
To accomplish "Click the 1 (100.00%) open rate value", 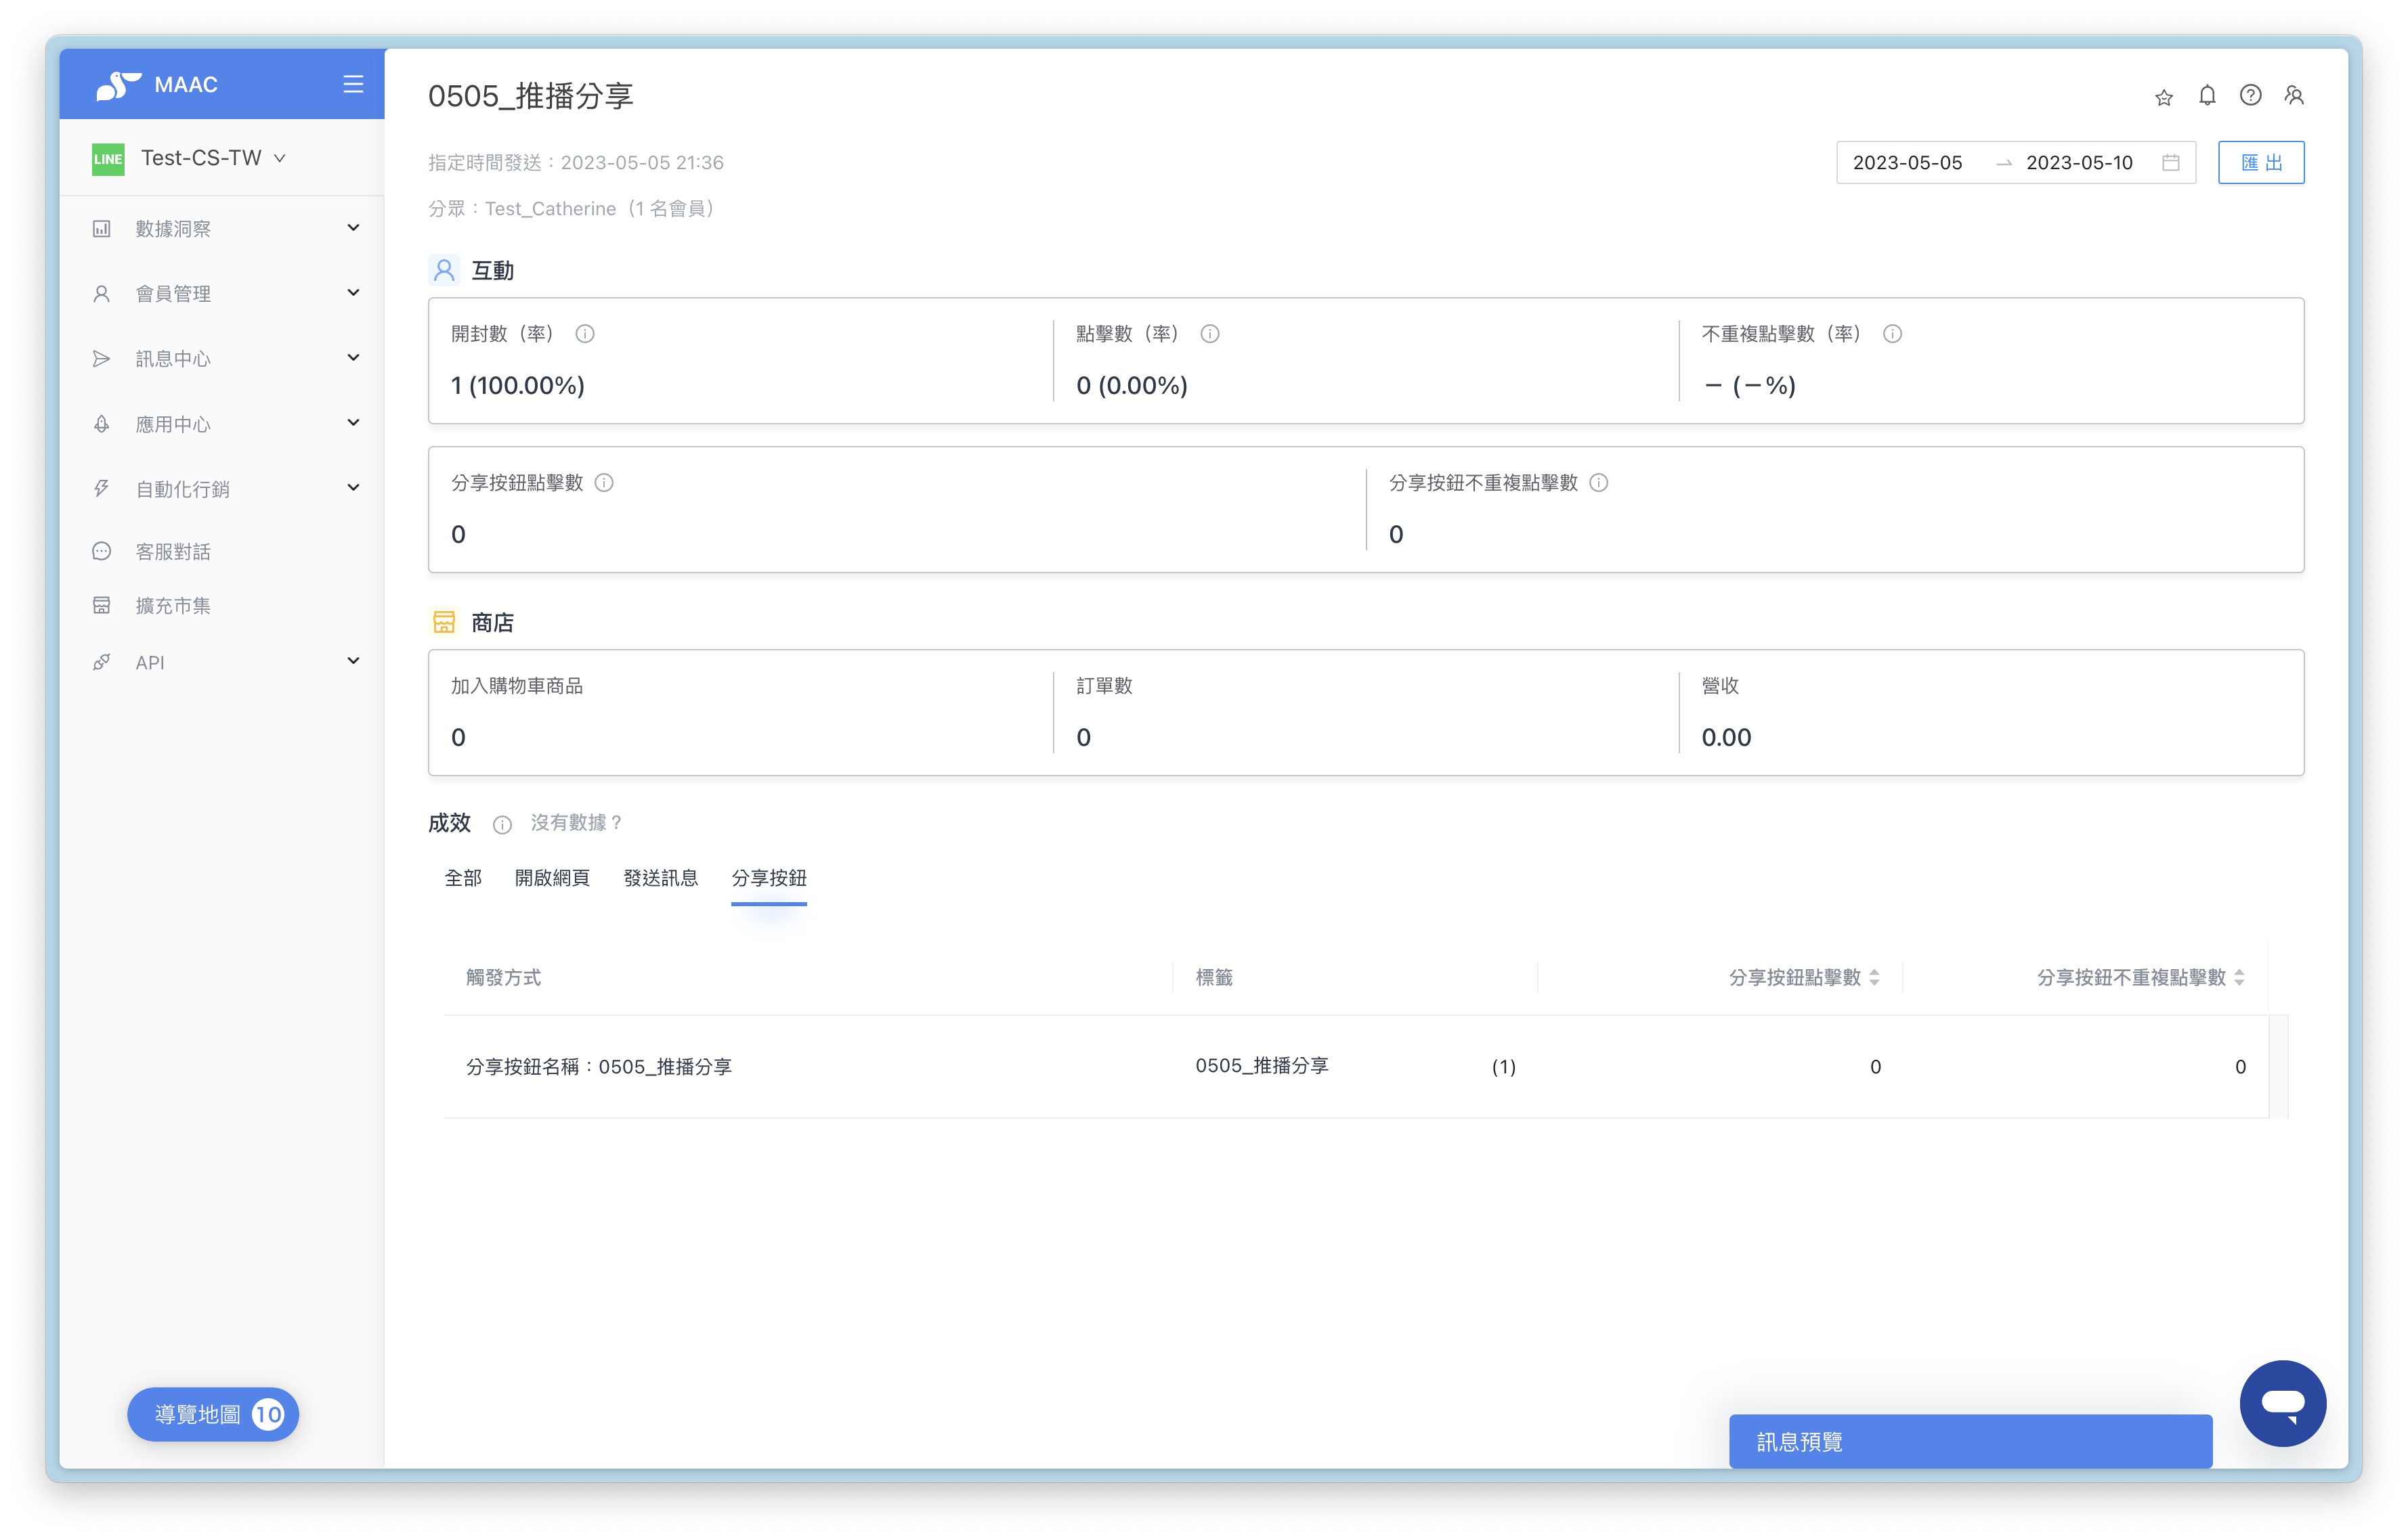I will click(x=517, y=386).
